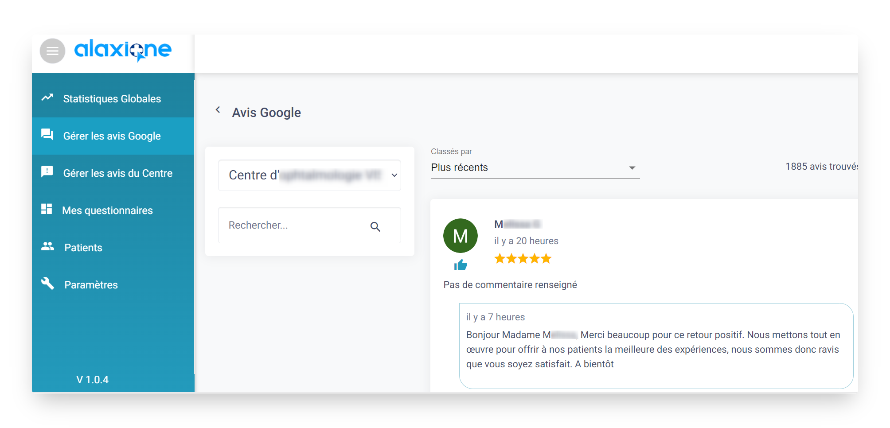This screenshot has height=428, width=890.
Task: Go back using the arrow beside Avis Google
Action: 218,110
